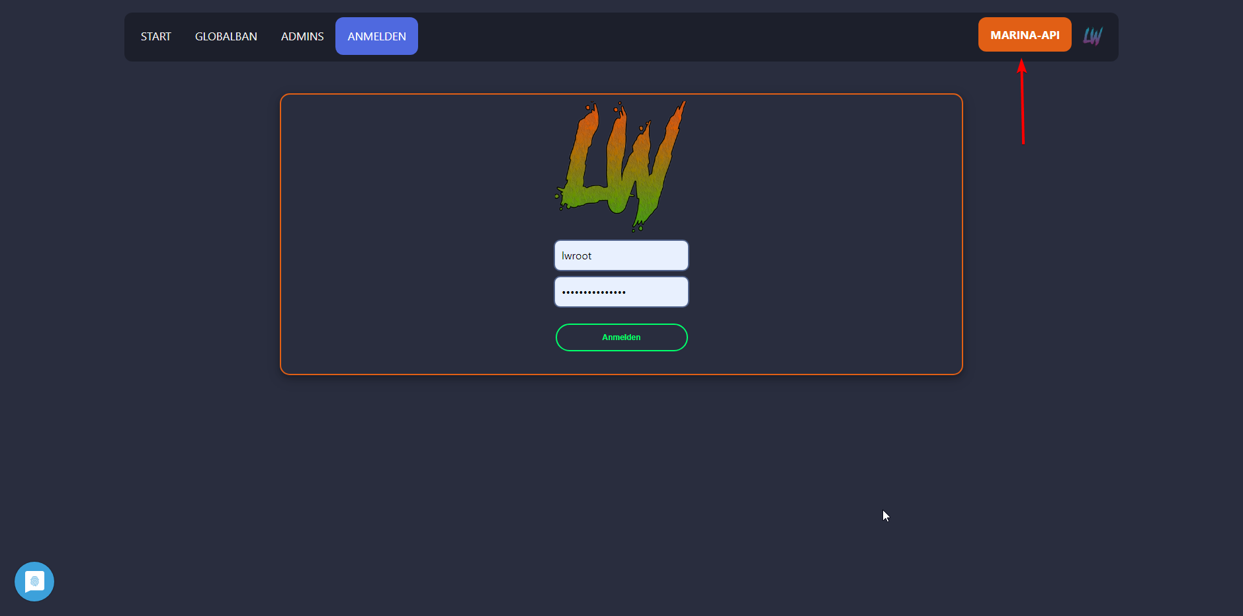
Task: Open the ADMINS navigation item
Action: (302, 36)
